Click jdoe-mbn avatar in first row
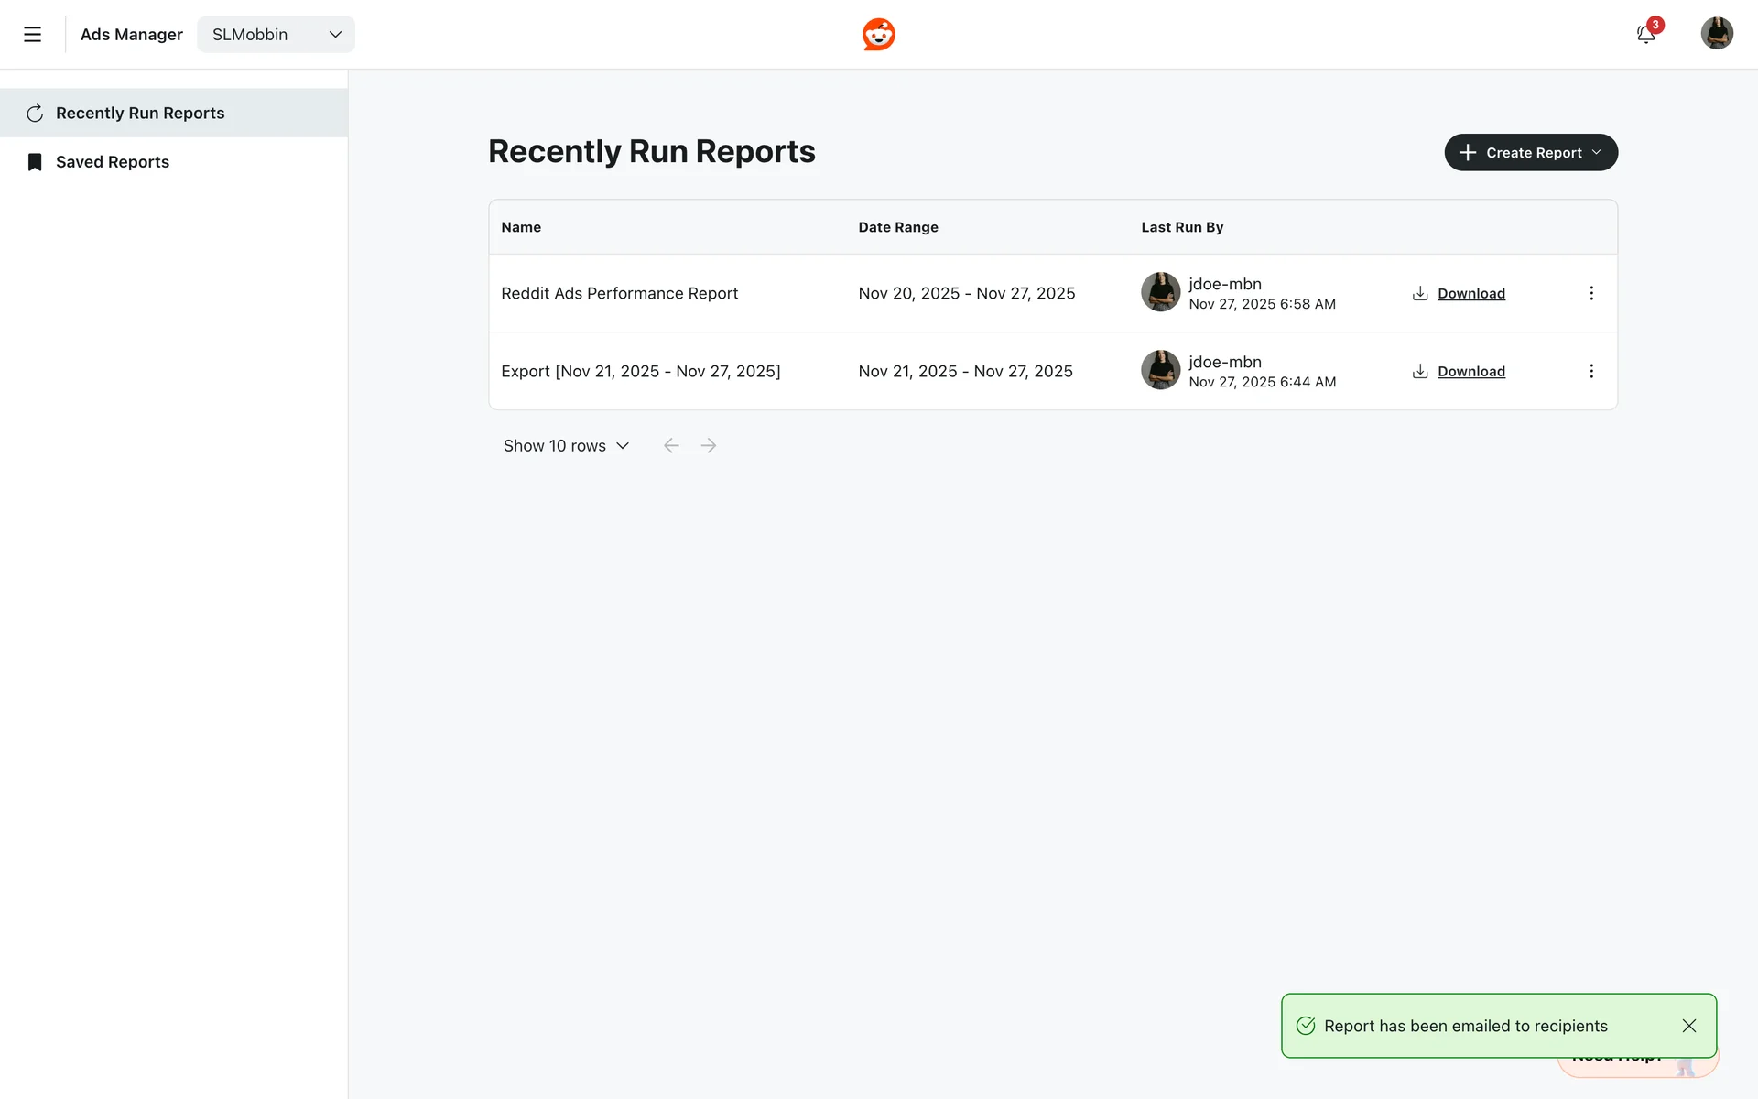1758x1099 pixels. pos(1160,292)
